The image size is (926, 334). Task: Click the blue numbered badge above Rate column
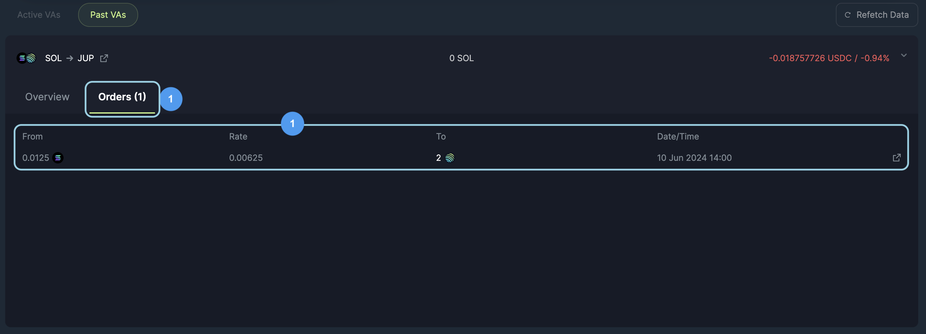(292, 124)
